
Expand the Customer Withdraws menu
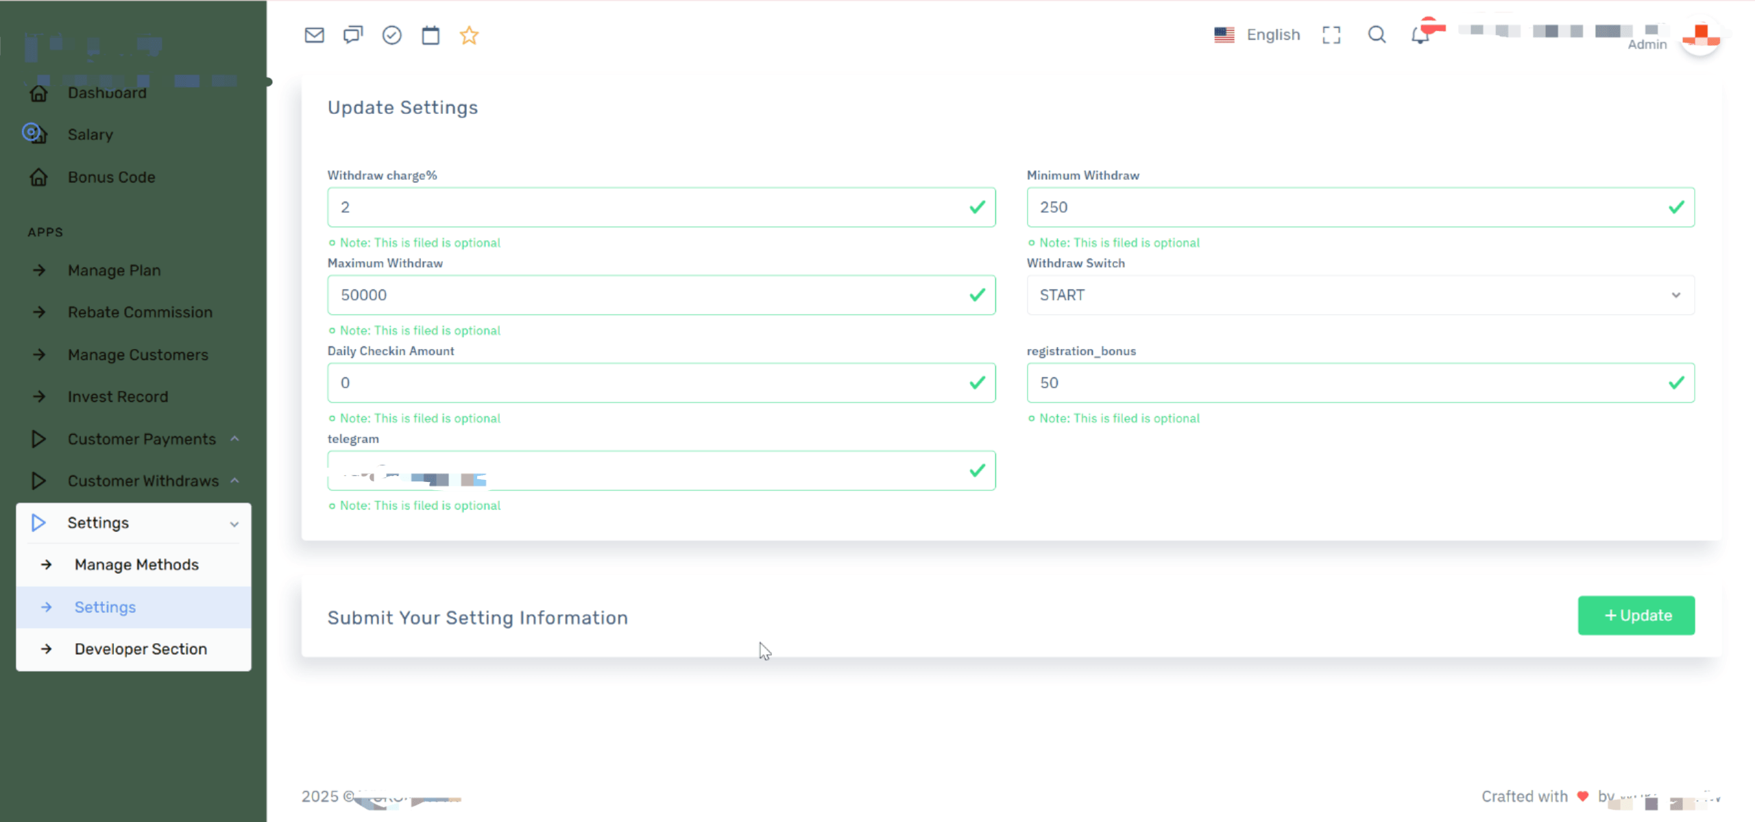click(x=143, y=481)
